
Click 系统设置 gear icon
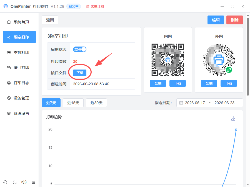tap(9, 113)
